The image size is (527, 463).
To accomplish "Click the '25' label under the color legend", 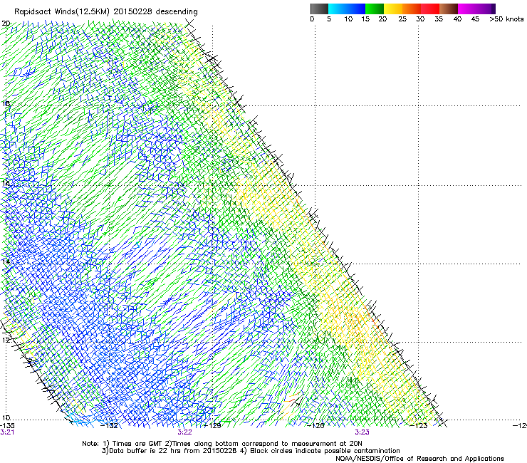I will pos(402,19).
